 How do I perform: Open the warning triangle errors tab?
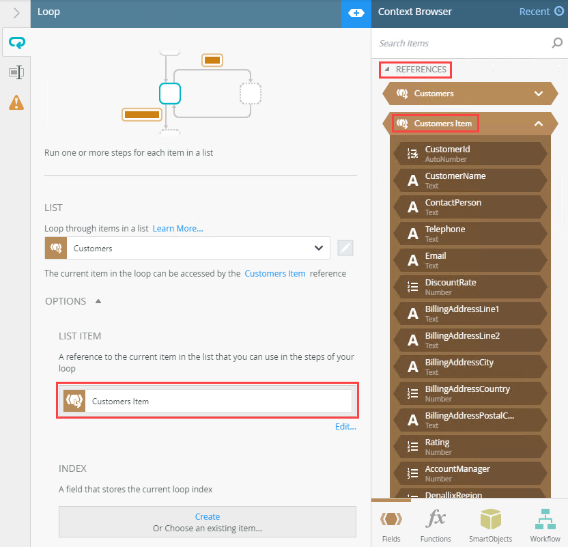pyautogui.click(x=16, y=102)
